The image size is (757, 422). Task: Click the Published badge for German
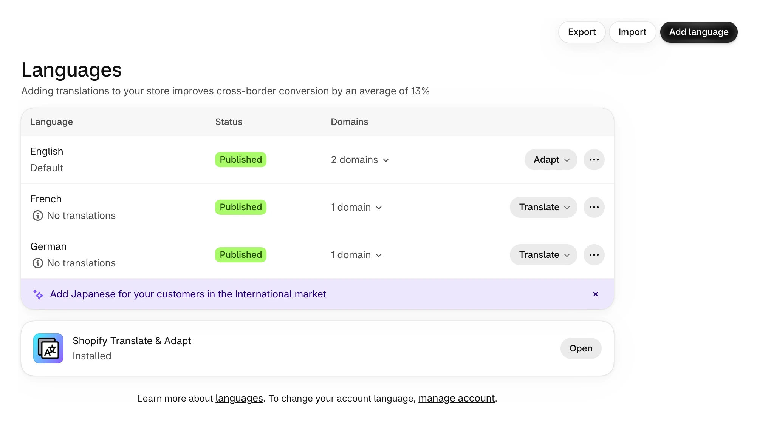point(240,255)
